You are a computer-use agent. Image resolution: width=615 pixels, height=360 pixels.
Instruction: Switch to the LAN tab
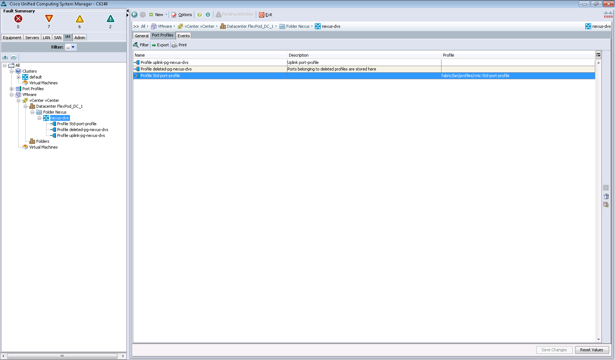(46, 38)
